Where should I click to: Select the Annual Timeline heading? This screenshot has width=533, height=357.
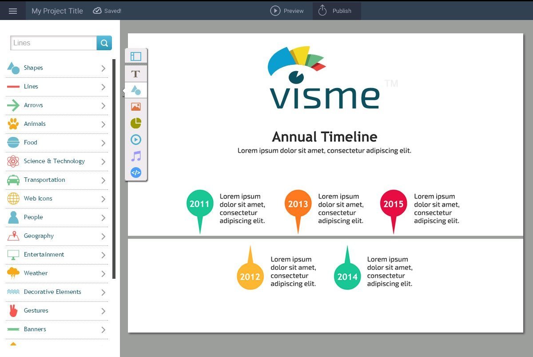pos(325,136)
